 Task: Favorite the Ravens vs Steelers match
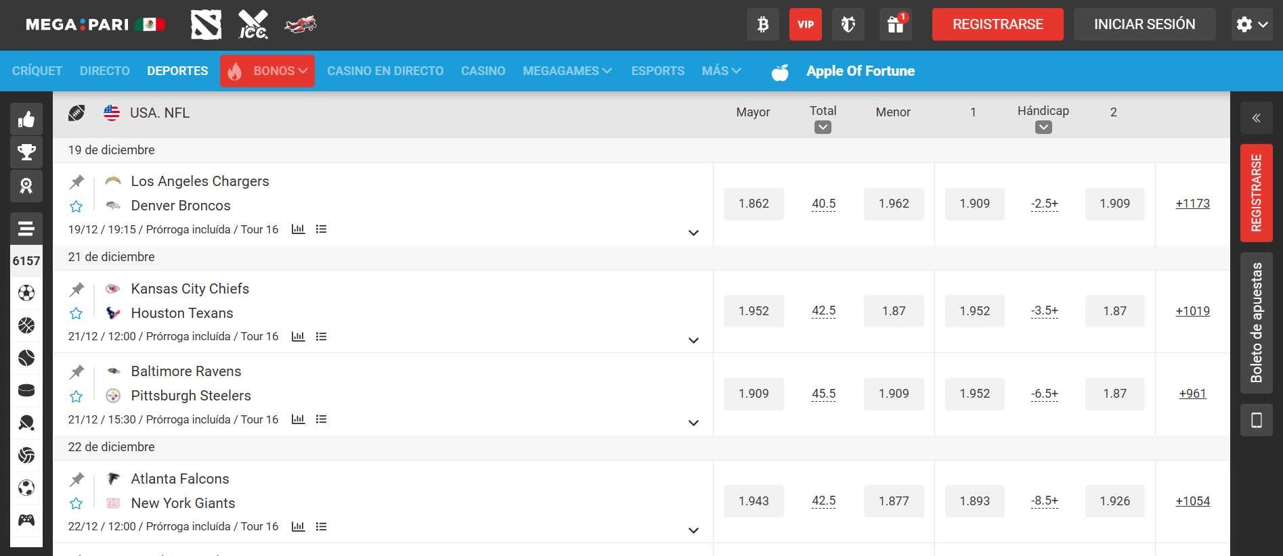pos(76,396)
